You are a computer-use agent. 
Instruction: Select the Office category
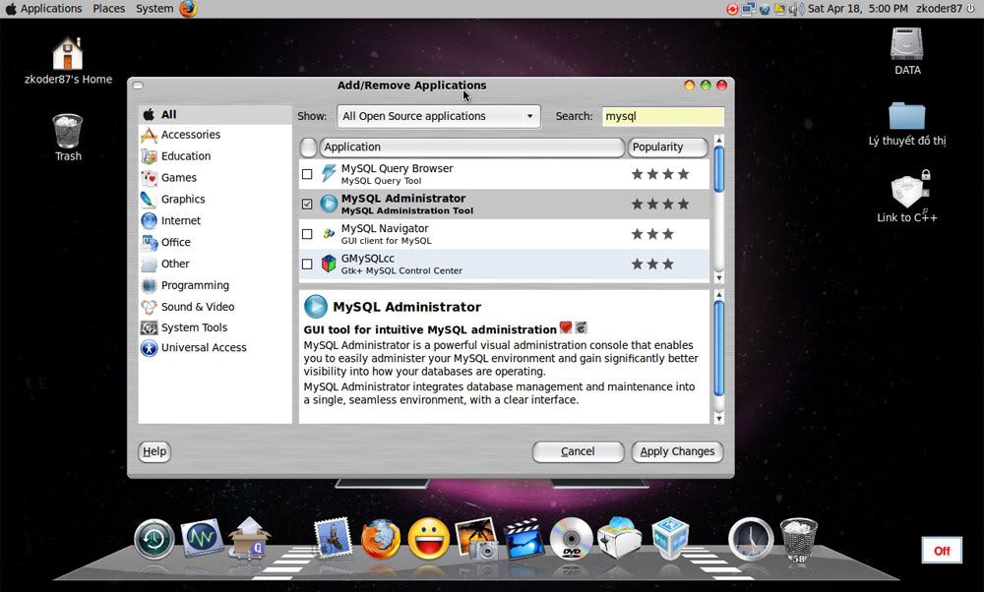click(215, 242)
